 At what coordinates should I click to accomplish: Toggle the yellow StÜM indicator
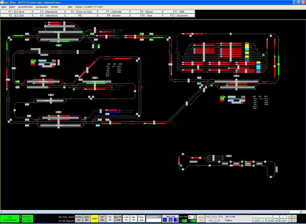coord(94,219)
